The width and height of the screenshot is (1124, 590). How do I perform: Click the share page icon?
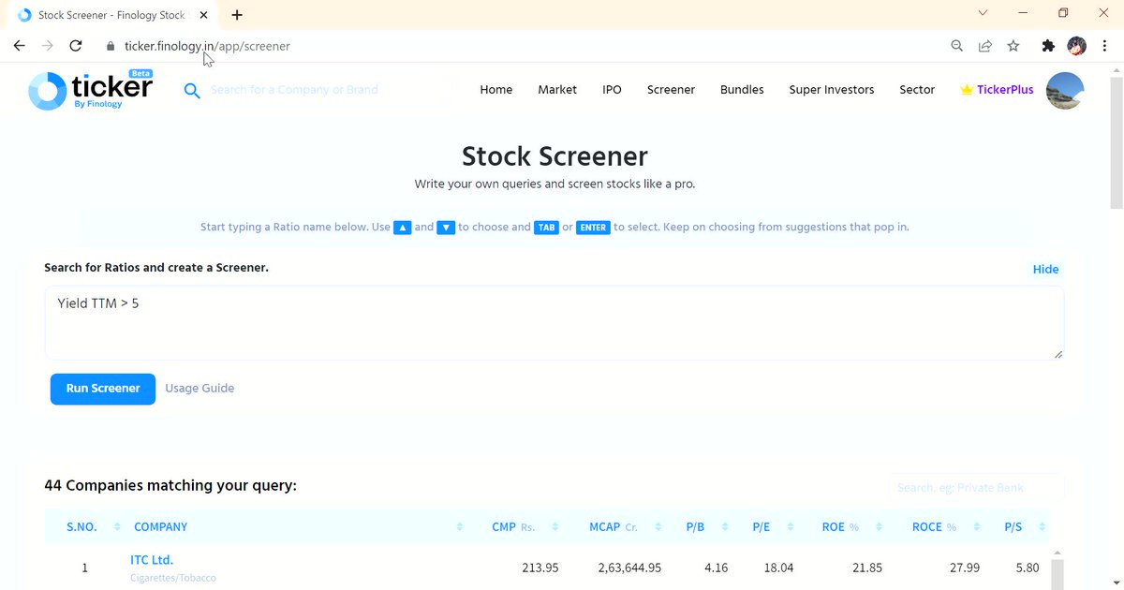click(x=985, y=46)
